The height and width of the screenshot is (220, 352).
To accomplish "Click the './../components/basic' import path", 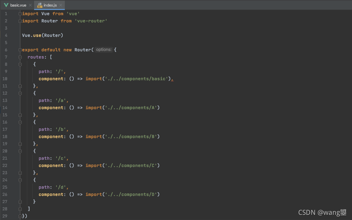I will [x=137, y=79].
